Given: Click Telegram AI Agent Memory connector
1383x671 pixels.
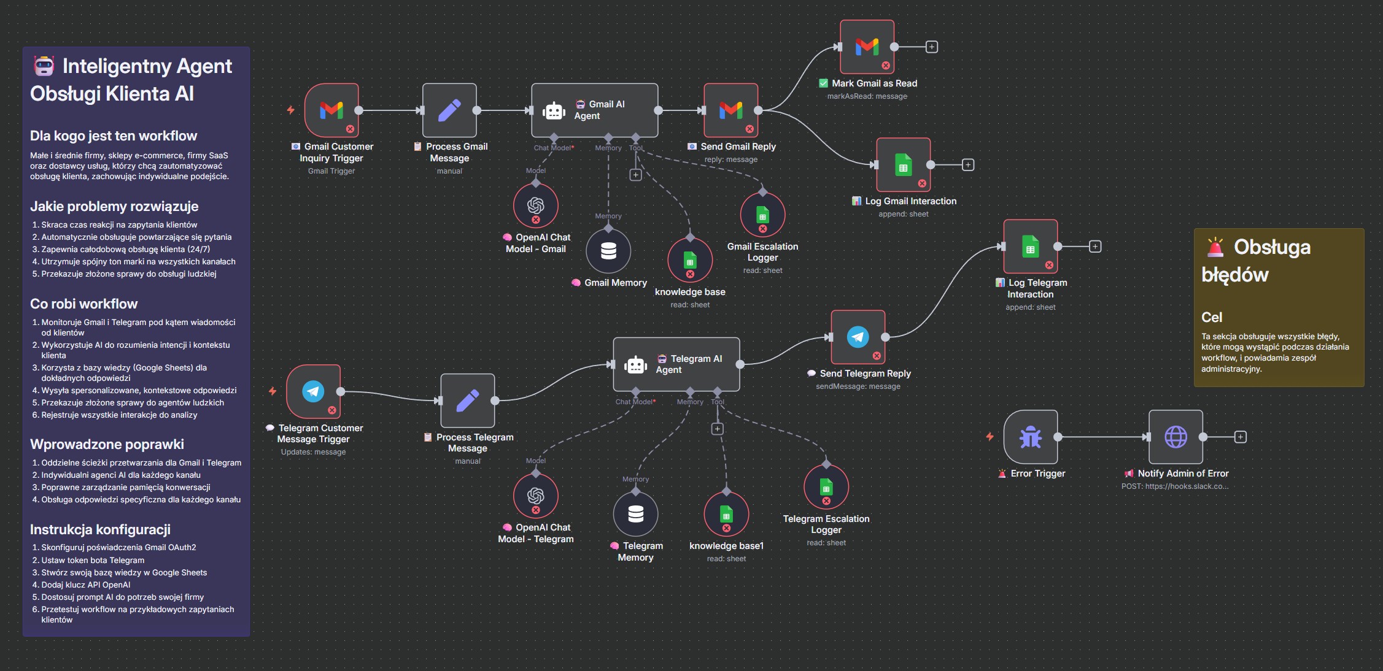Looking at the screenshot, I should point(690,391).
